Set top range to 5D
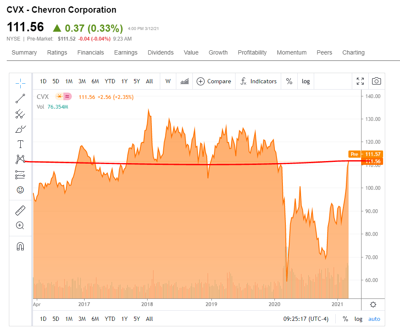400x331 pixels. (x=56, y=81)
